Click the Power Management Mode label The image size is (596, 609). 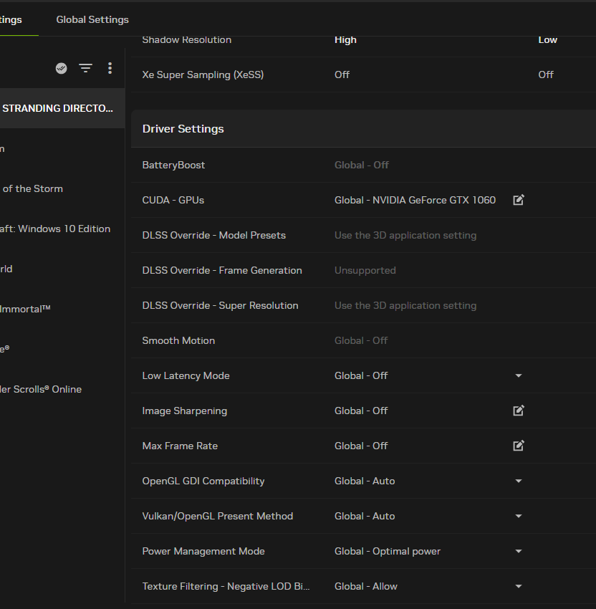pyautogui.click(x=203, y=551)
